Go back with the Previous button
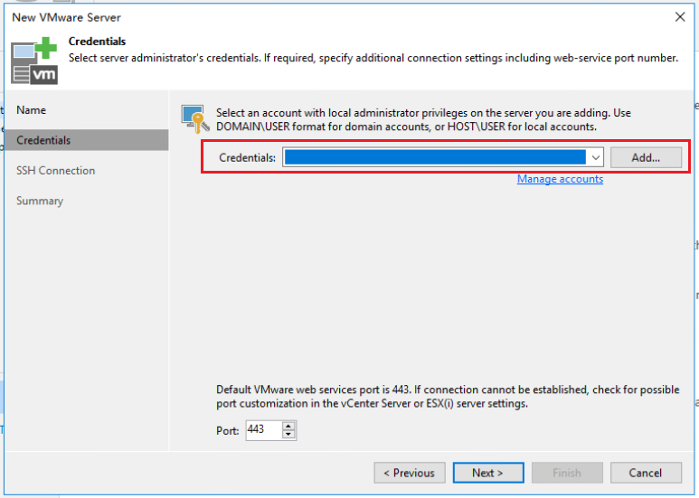This screenshot has height=498, width=699. [x=410, y=473]
